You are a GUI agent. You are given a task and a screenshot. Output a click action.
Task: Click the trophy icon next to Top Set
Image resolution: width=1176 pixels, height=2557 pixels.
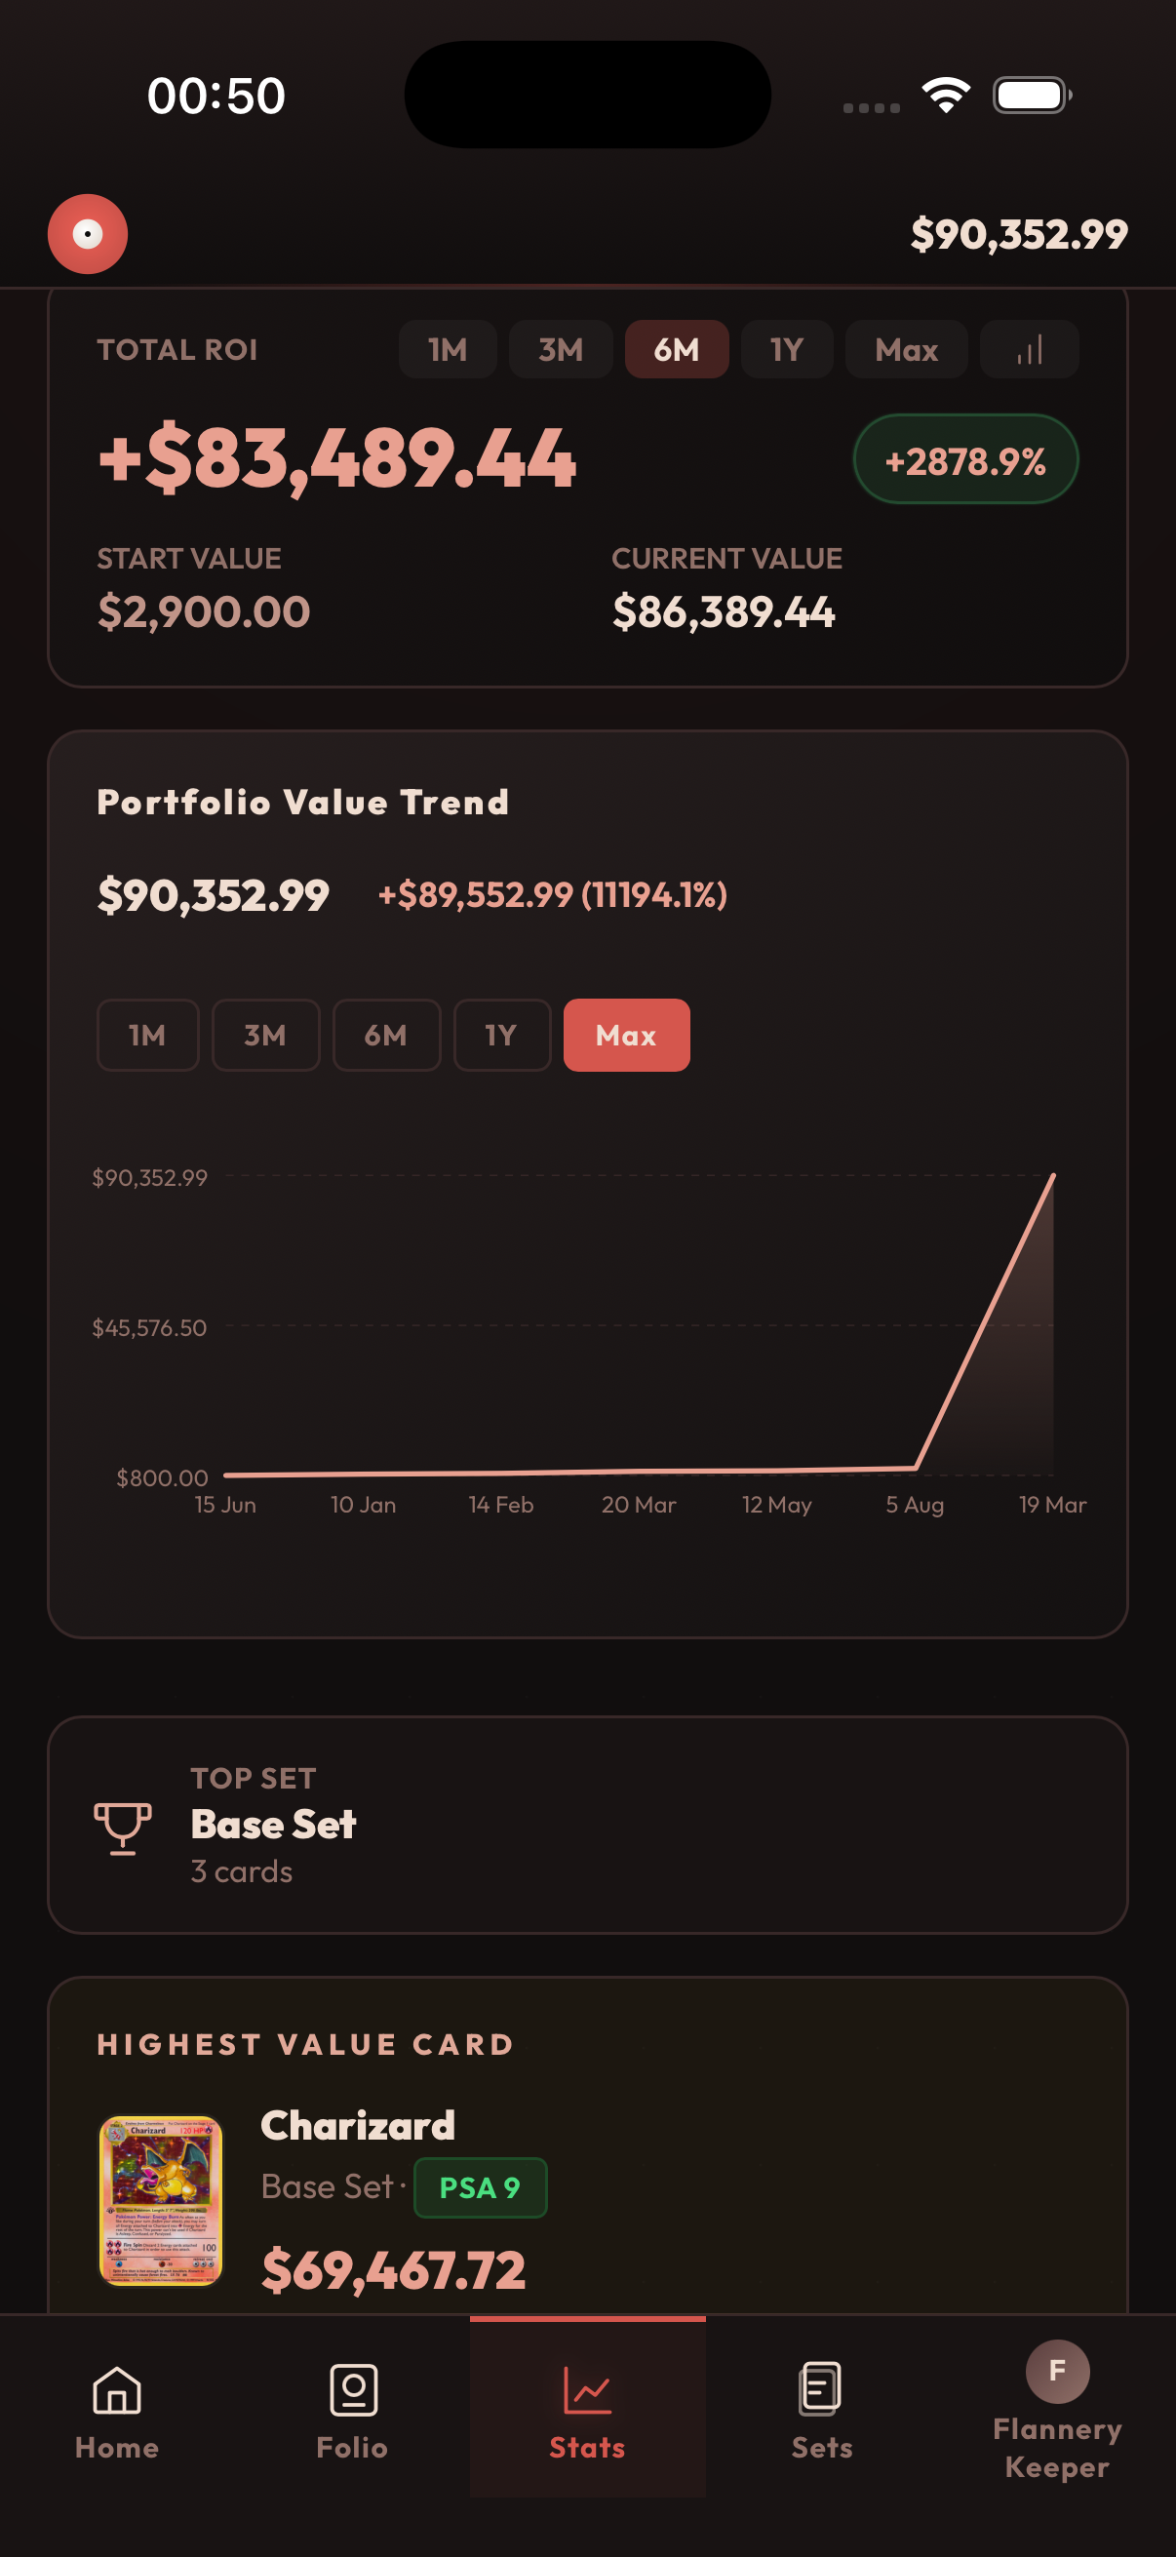pos(122,1825)
